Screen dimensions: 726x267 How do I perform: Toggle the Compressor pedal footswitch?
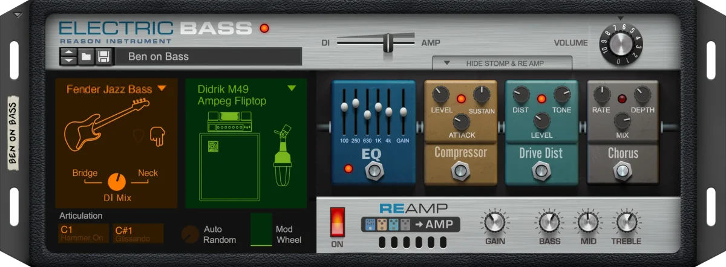coord(460,172)
